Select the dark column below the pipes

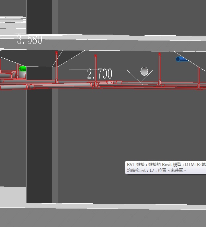click(x=39, y=144)
